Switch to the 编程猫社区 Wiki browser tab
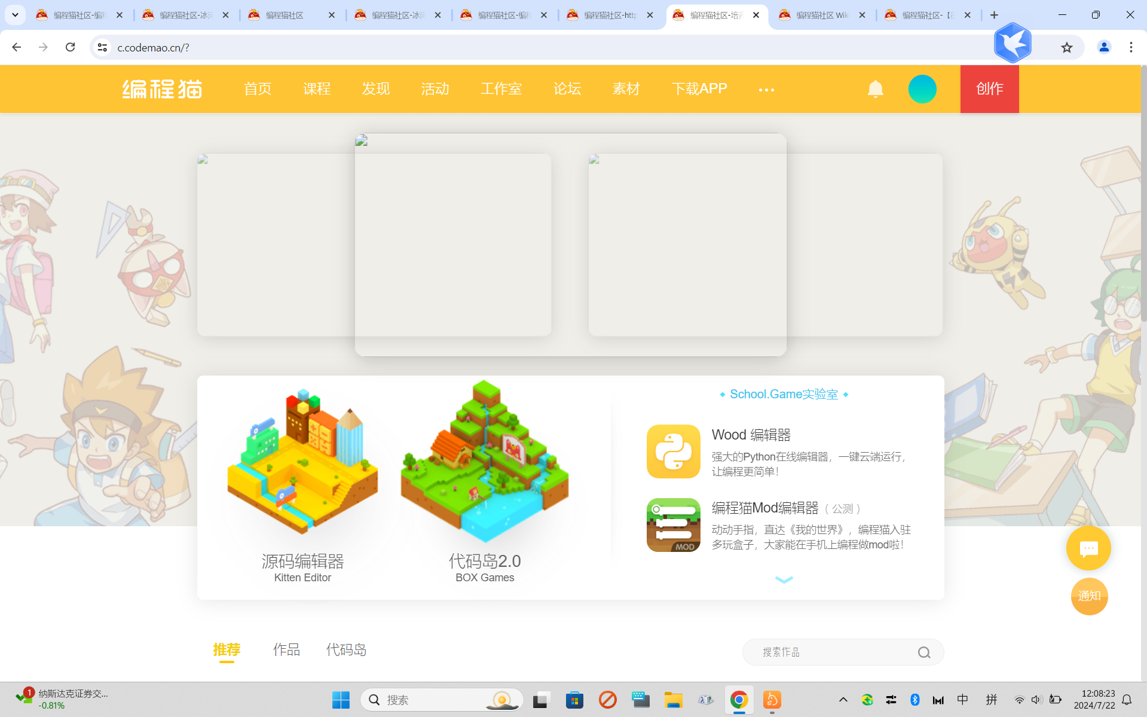 click(822, 15)
